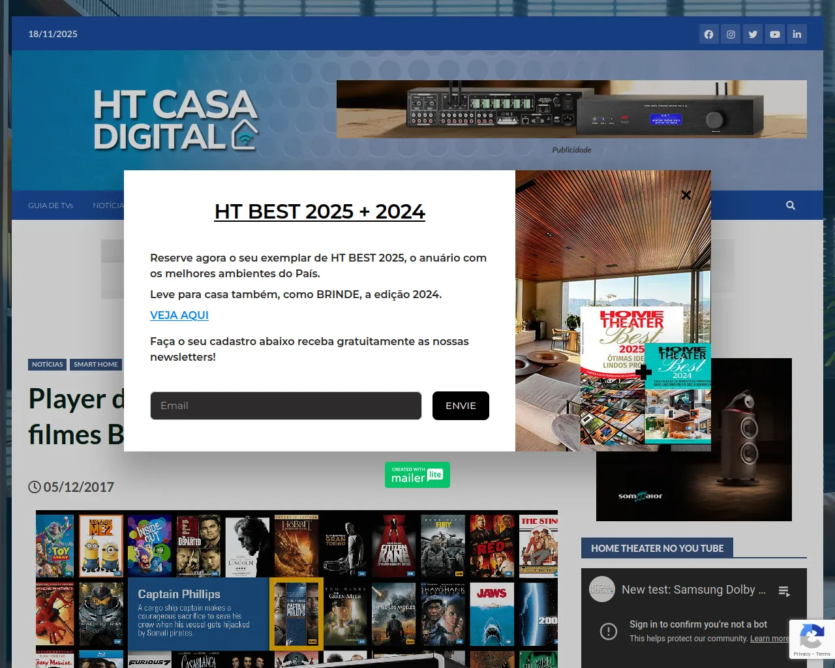The width and height of the screenshot is (835, 668).
Task: Click the Email input field in the popup
Action: [285, 405]
